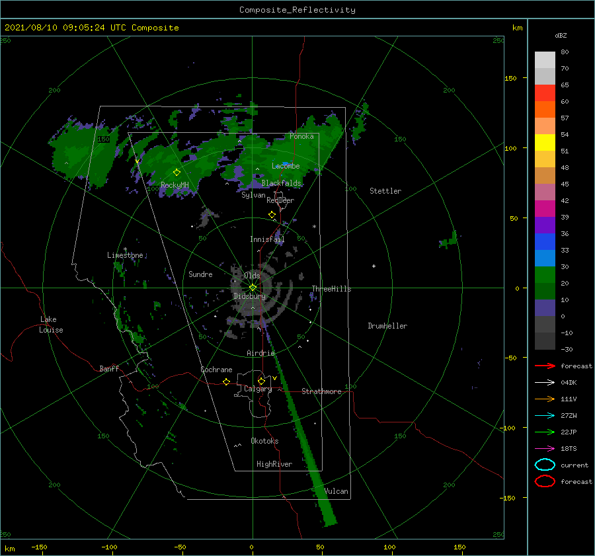Click the white asterisk above Limestone label

pos(125,249)
